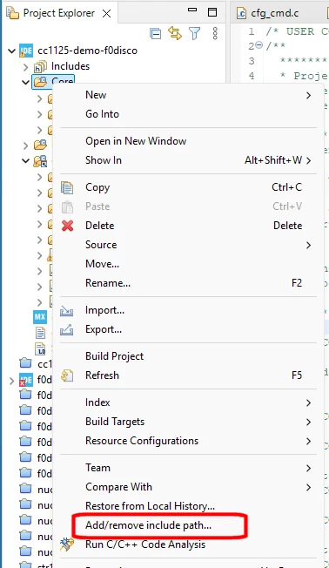Click the Refresh icon in context menu
The height and width of the screenshot is (568, 329).
pos(67,375)
